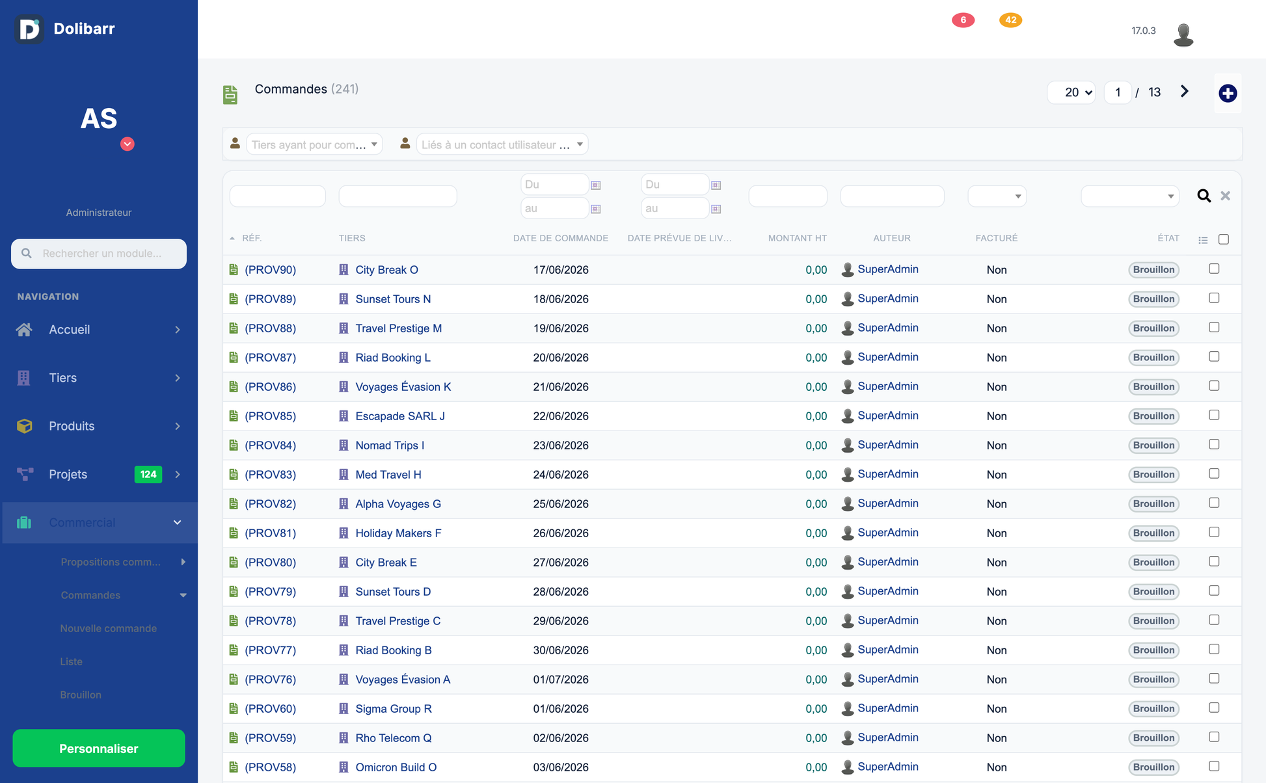1266x783 pixels.
Task: Expand the Accueil menu chevron
Action: pos(178,330)
